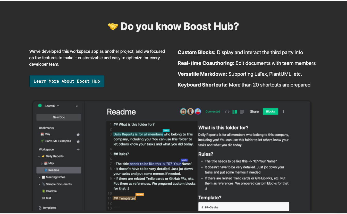Click the 'Custom Blocks:' feature line

240,52
